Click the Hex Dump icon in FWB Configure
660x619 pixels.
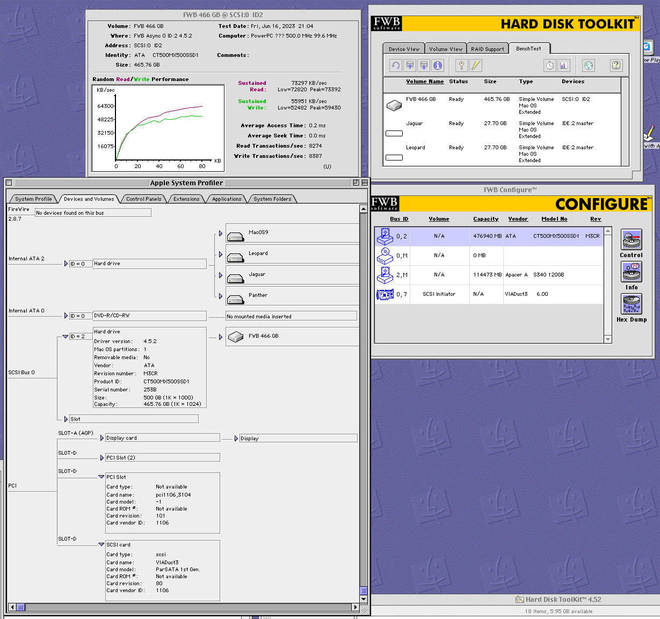[x=632, y=304]
